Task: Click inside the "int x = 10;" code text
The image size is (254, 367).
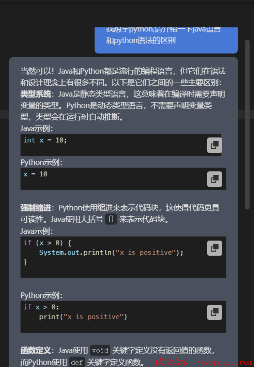Action: click(45, 140)
